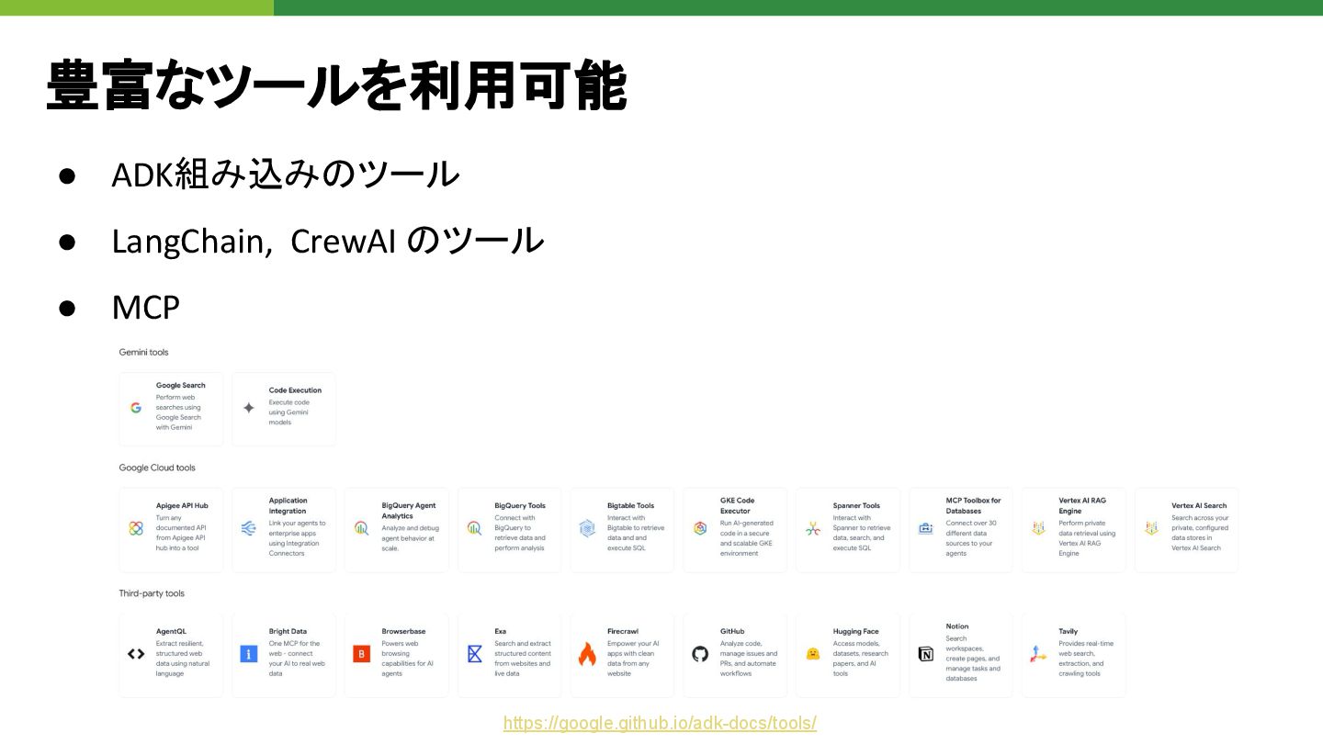1323x744 pixels.
Task: Click the 'Third-party tools' section heading
Action: (152, 593)
